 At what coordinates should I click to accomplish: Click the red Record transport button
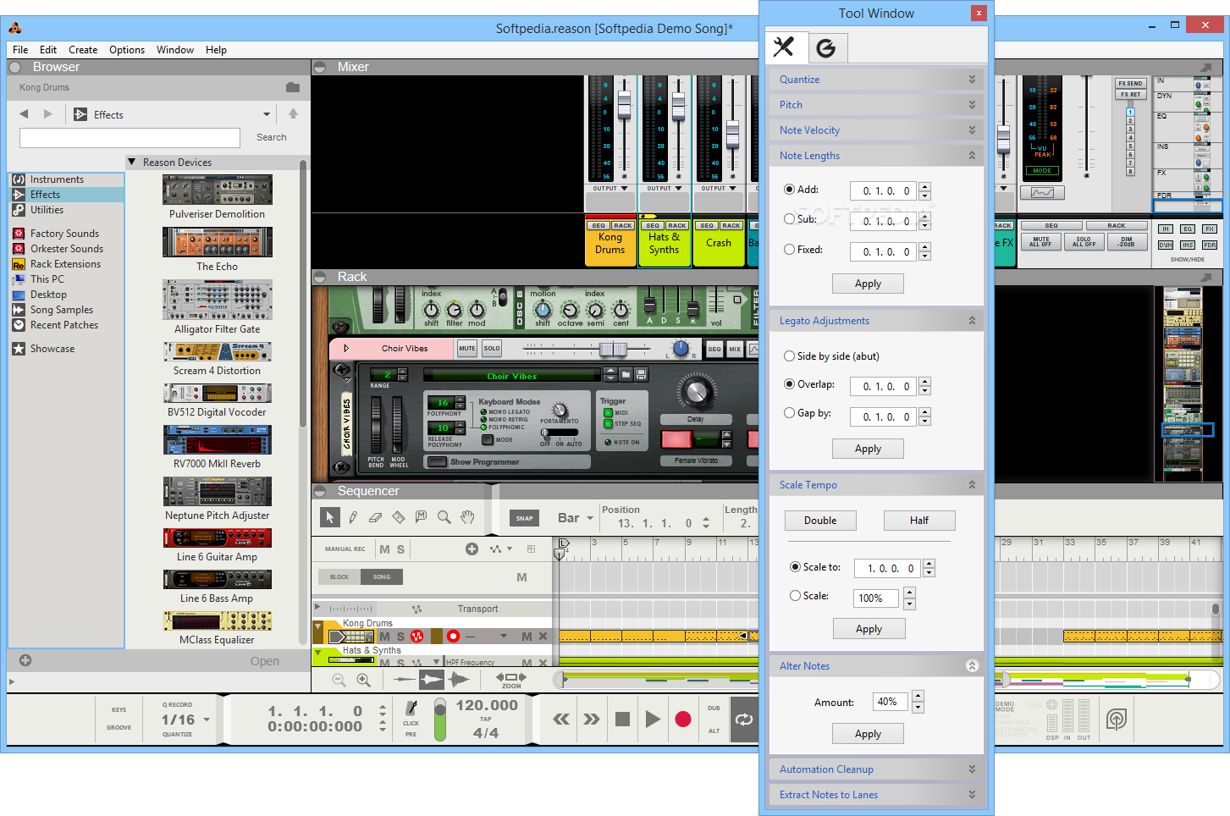[683, 720]
